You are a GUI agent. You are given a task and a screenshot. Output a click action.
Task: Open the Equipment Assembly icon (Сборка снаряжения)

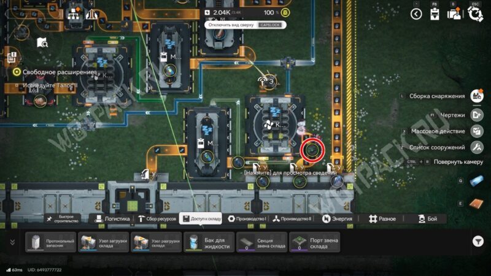tap(477, 96)
